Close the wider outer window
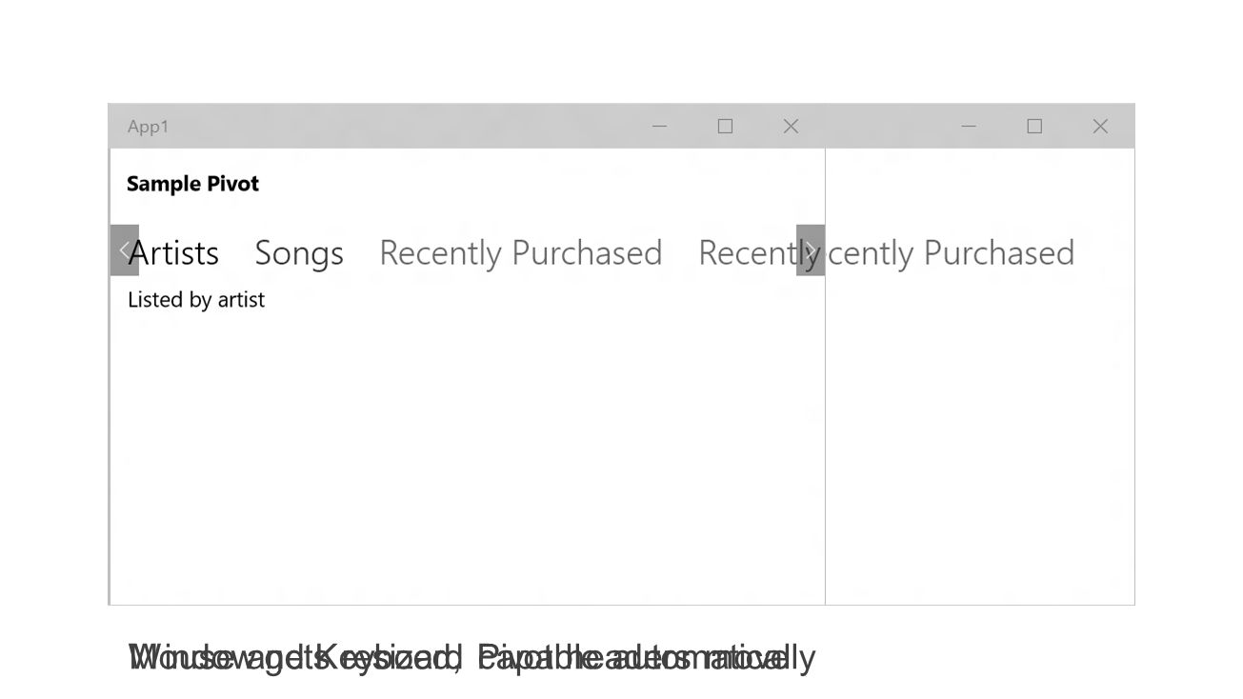The height and width of the screenshot is (699, 1243). 1100,126
